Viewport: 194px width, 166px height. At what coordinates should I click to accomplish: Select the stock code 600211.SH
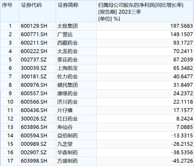34,43
